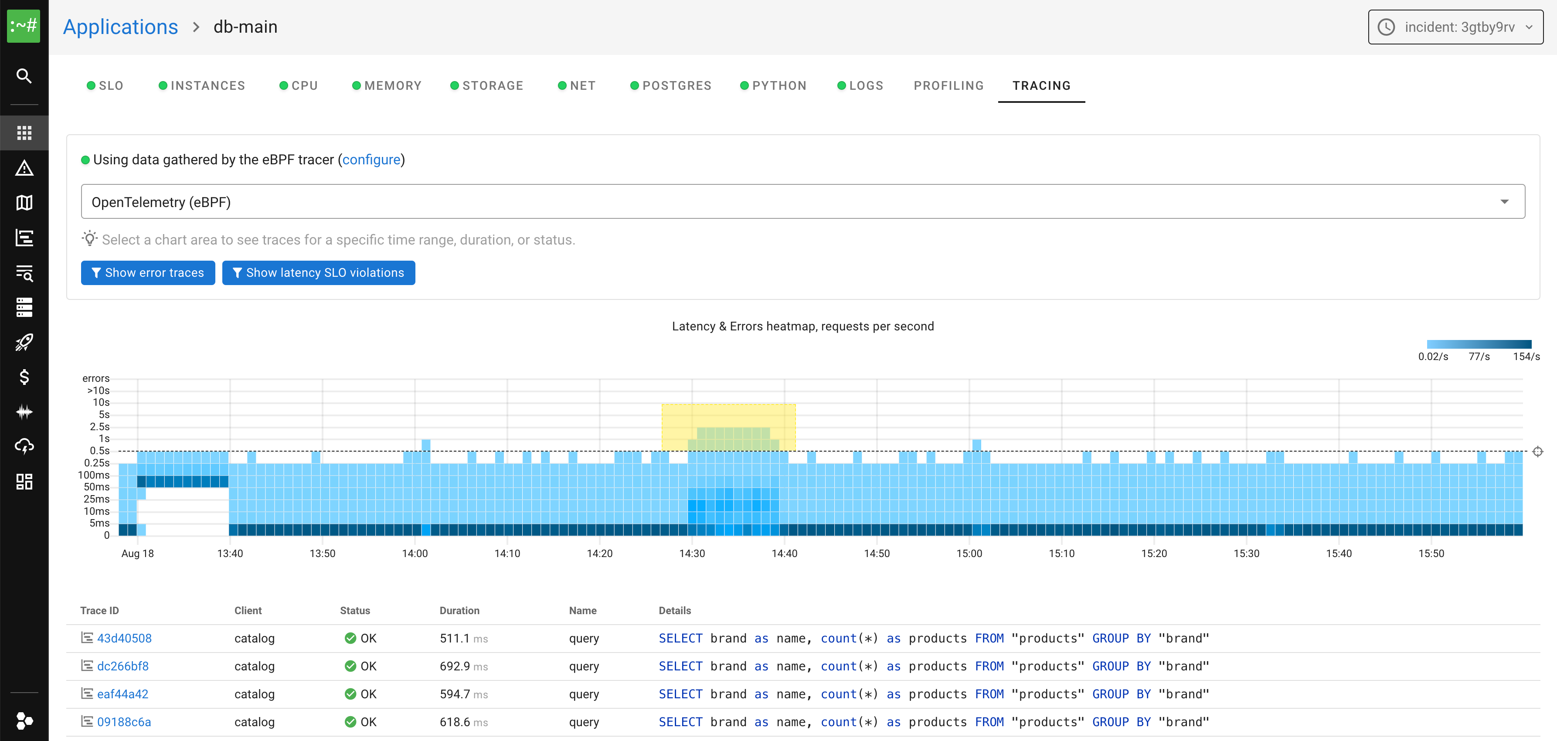This screenshot has height=741, width=1557.
Task: Open Nodes via the servers icon
Action: click(x=24, y=307)
